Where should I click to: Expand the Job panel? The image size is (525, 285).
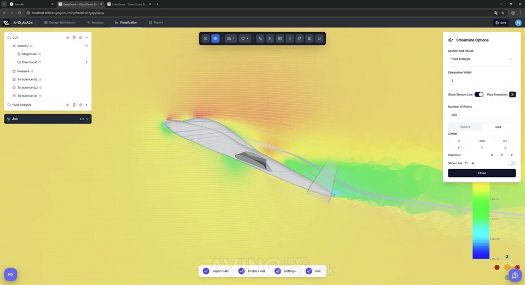click(87, 118)
